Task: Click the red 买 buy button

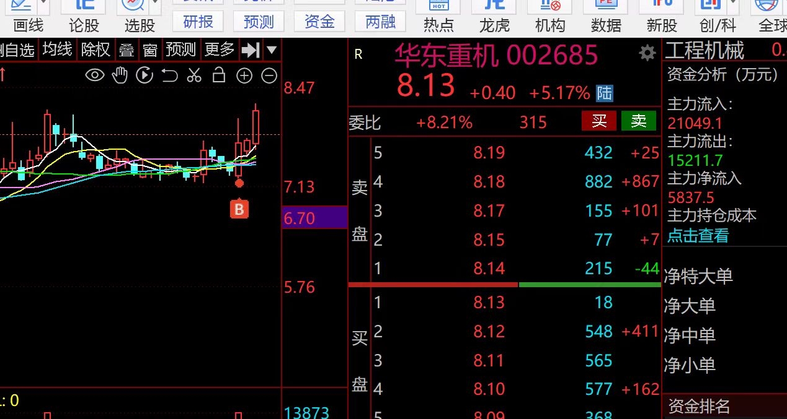Action: [x=599, y=121]
